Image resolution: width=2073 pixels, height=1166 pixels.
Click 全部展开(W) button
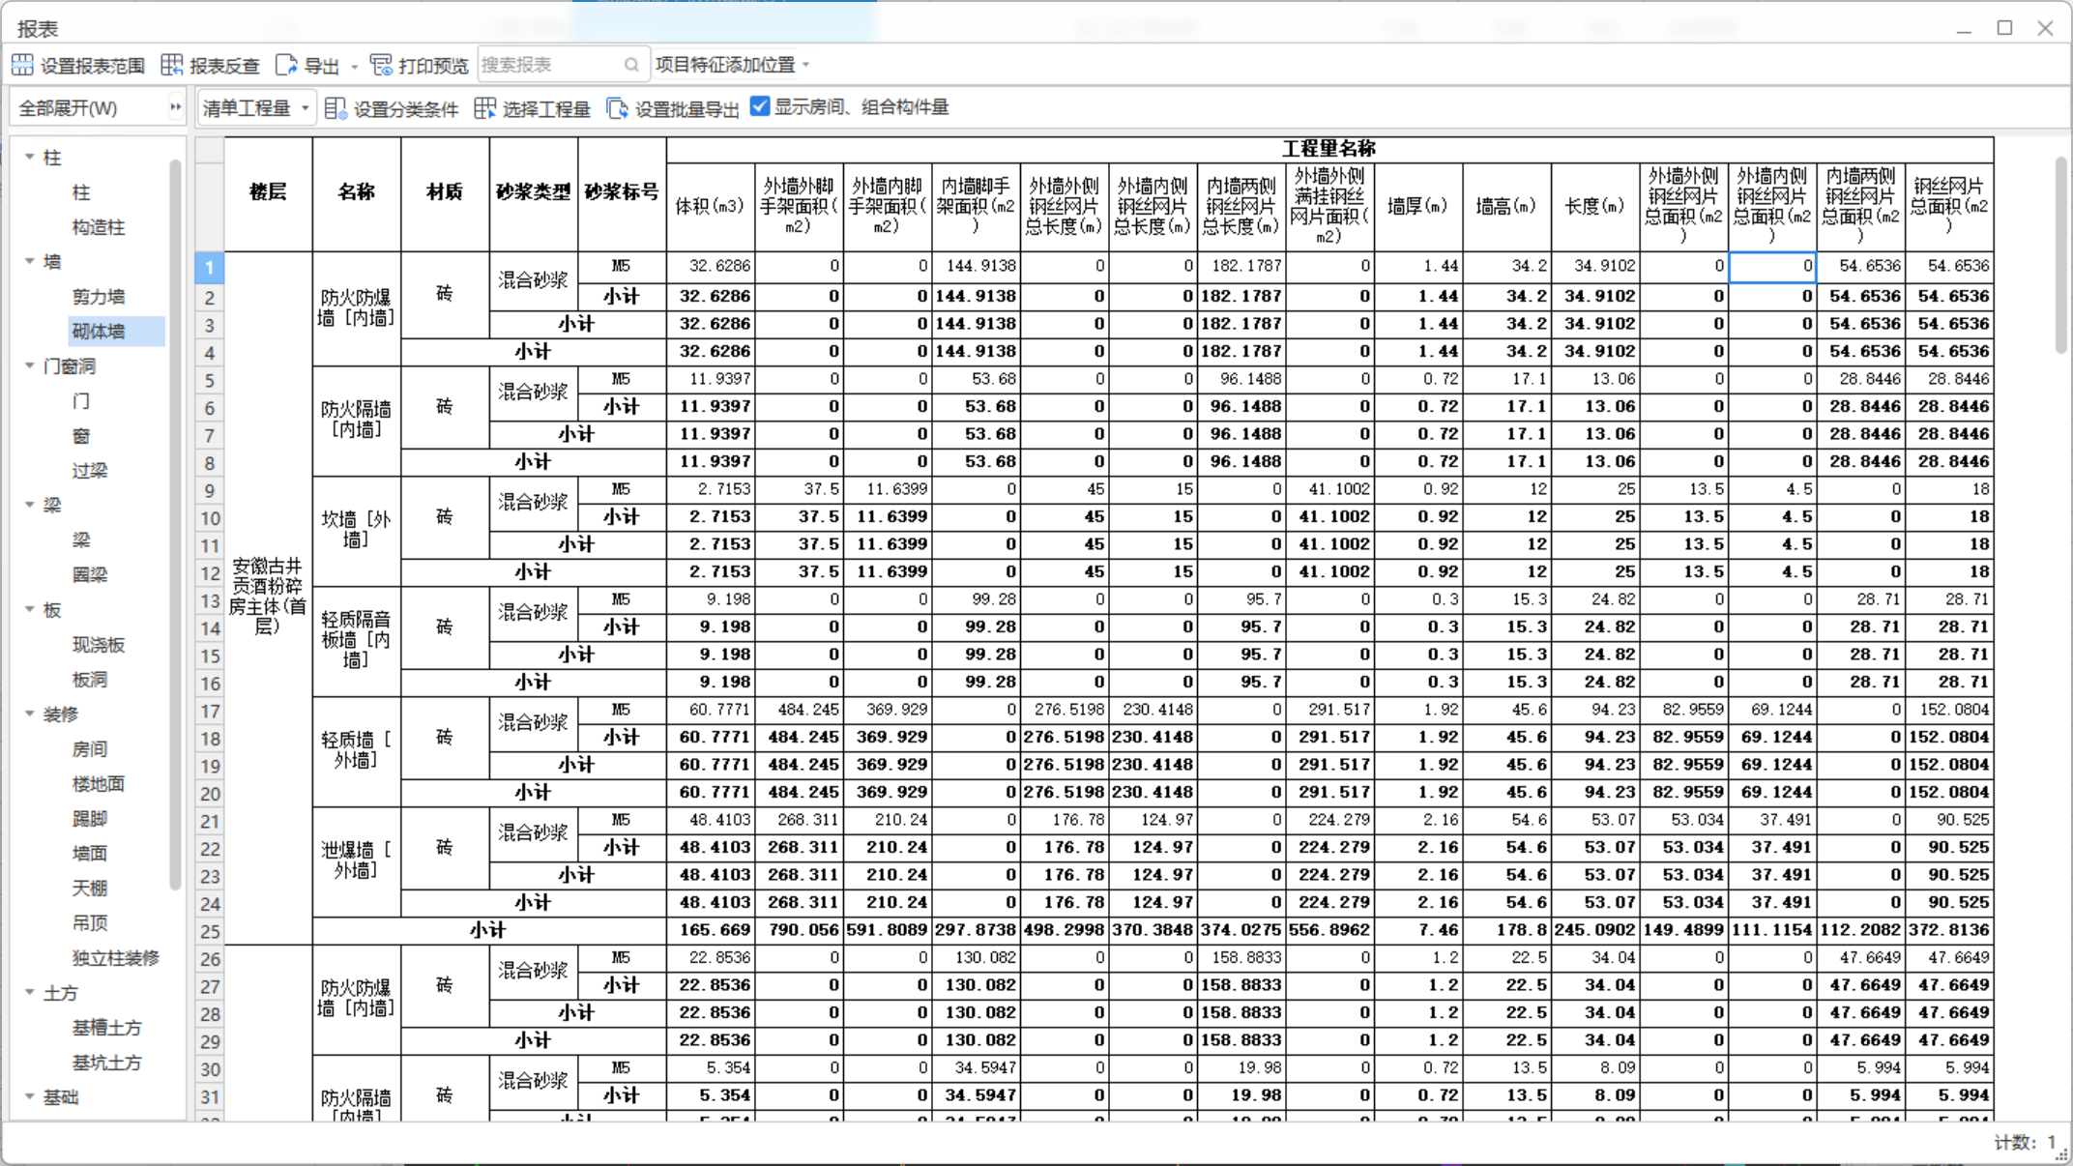[69, 107]
